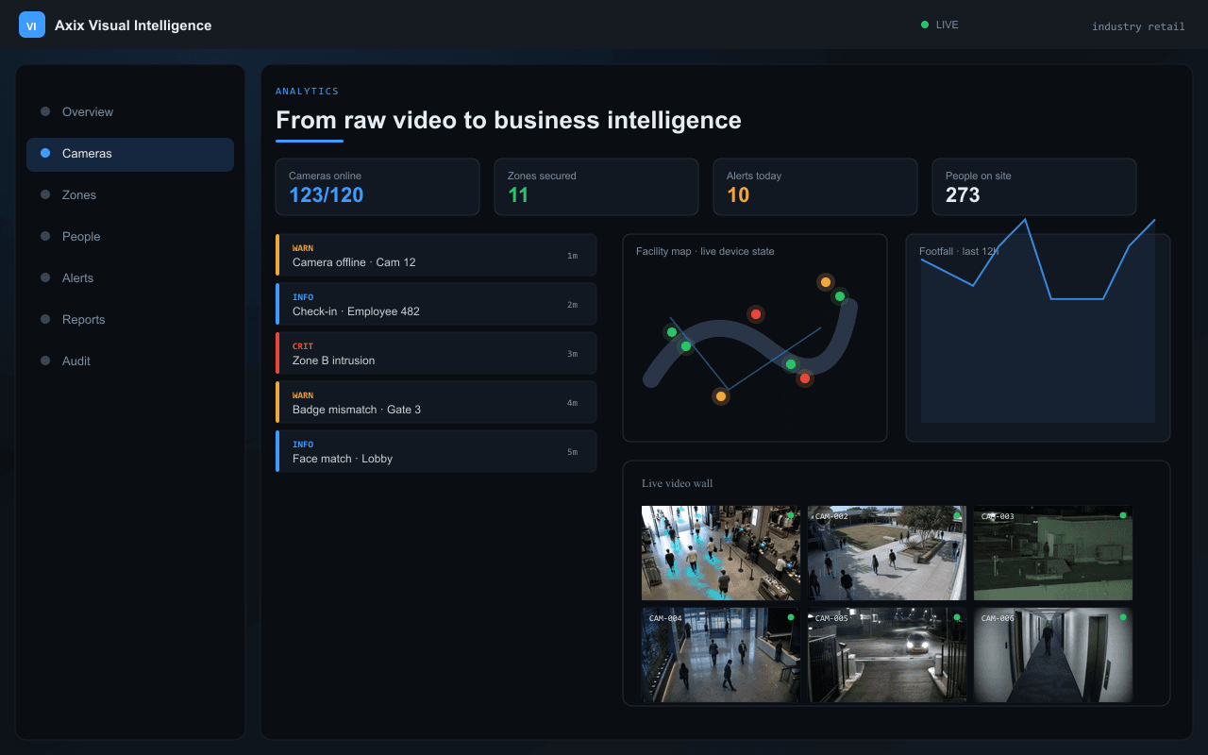Open the CAM-003 video feed

1053,553
